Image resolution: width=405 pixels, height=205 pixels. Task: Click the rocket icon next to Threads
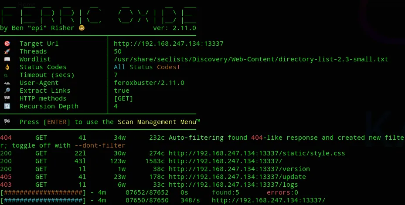7,51
